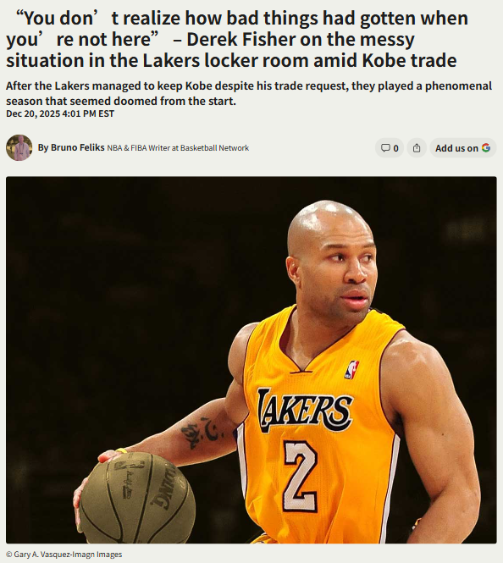Click the Add us on button
The width and height of the screenshot is (503, 563).
click(463, 148)
